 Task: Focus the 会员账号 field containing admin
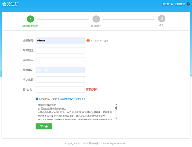tap(60, 40)
